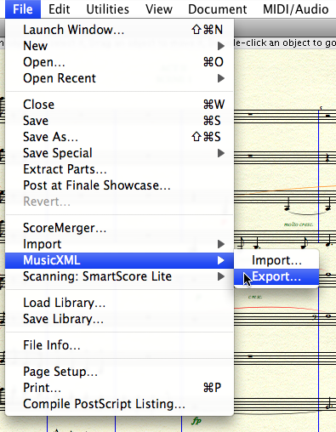
Task: Expand the New submenu arrow
Action: pos(221,46)
